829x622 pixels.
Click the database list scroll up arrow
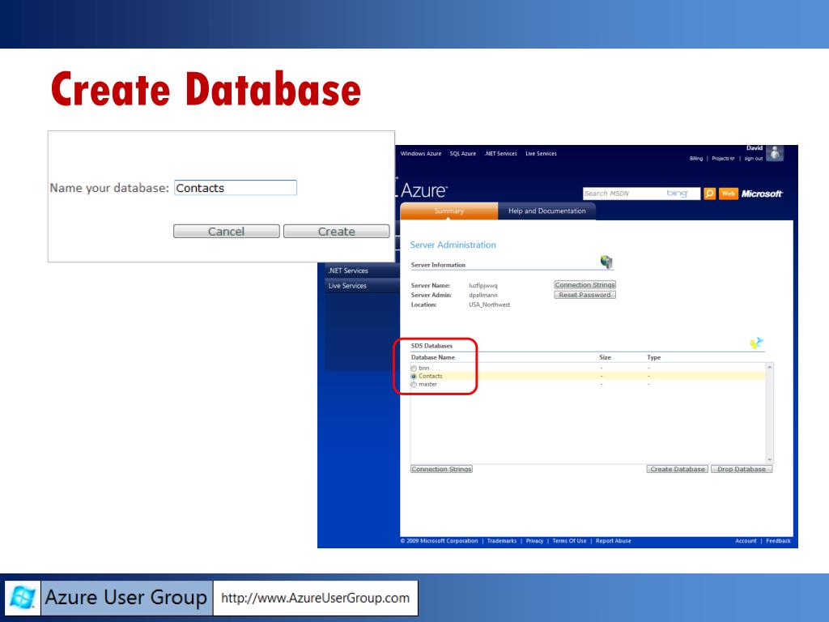tap(770, 367)
